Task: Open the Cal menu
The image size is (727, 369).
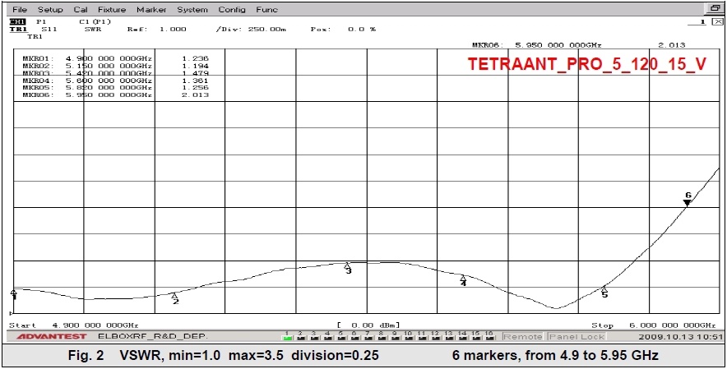Action: coord(81,9)
